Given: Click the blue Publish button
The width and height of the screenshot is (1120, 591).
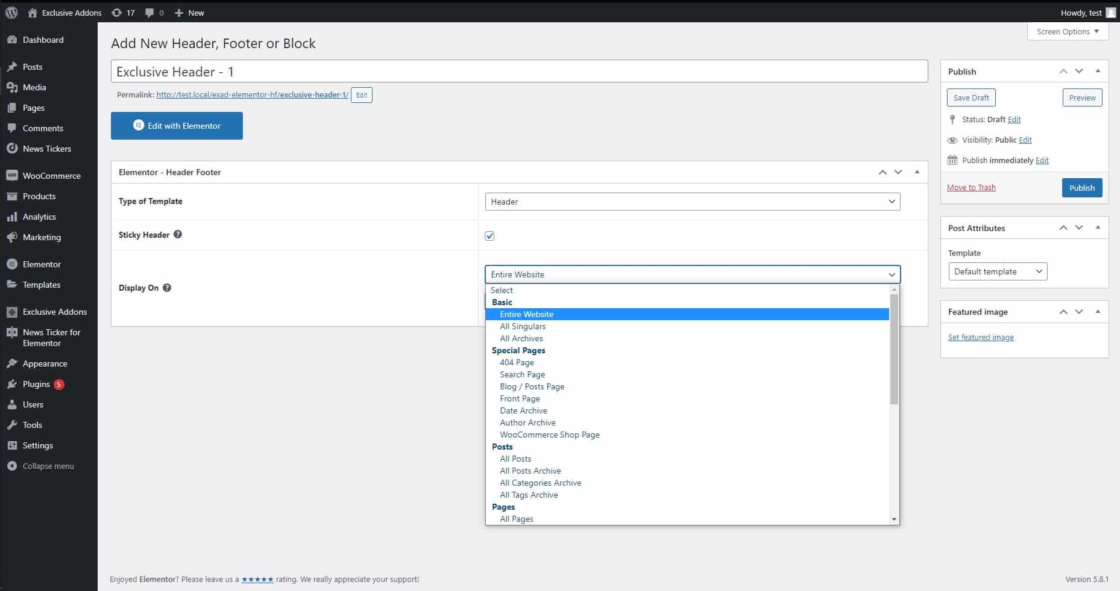Looking at the screenshot, I should [1082, 188].
